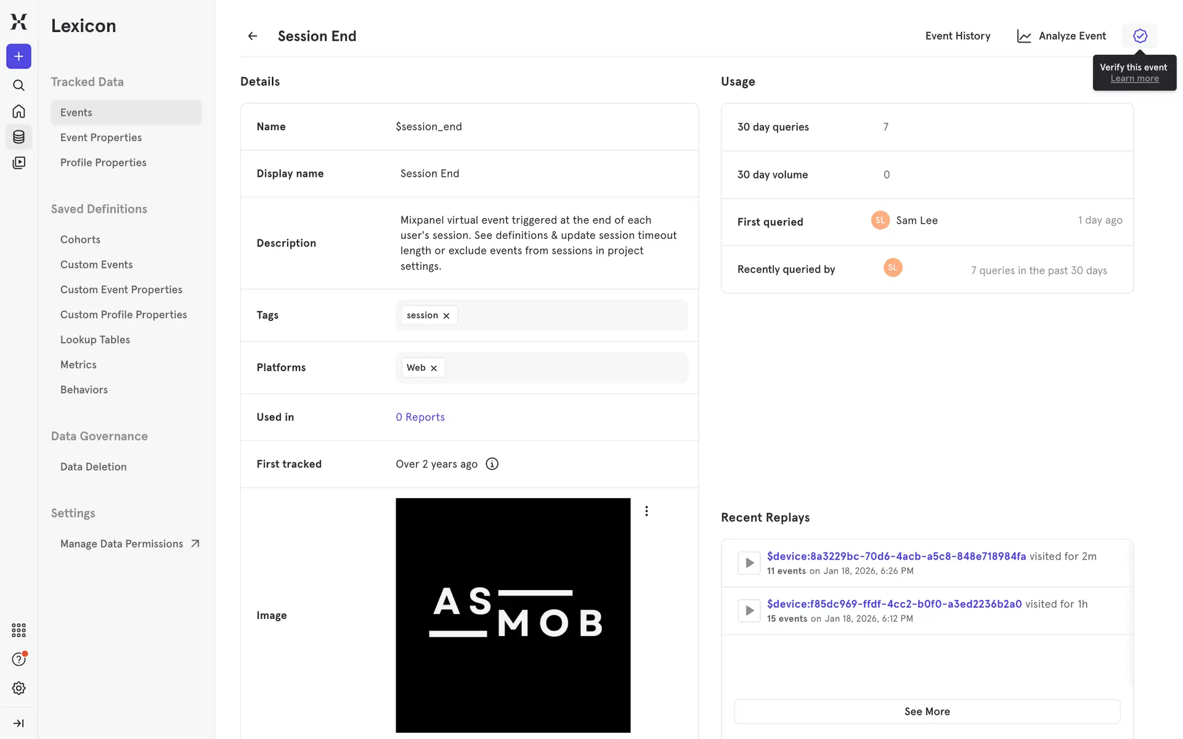
Task: Remove the Web platform chip
Action: pyautogui.click(x=434, y=368)
